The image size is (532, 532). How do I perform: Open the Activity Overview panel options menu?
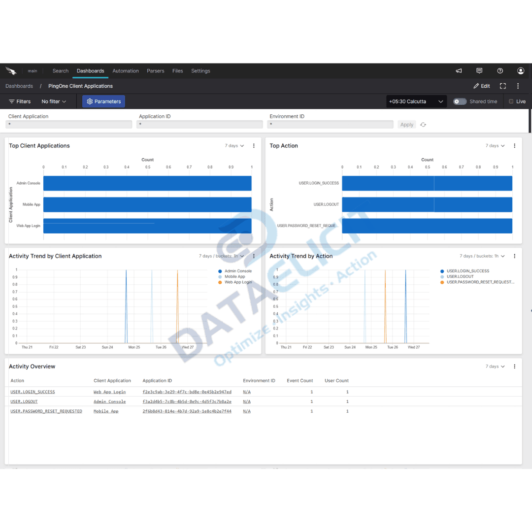coord(514,366)
